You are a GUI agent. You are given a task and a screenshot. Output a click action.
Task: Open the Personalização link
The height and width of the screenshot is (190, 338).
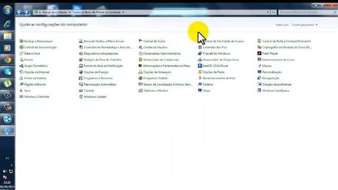[x=272, y=72]
